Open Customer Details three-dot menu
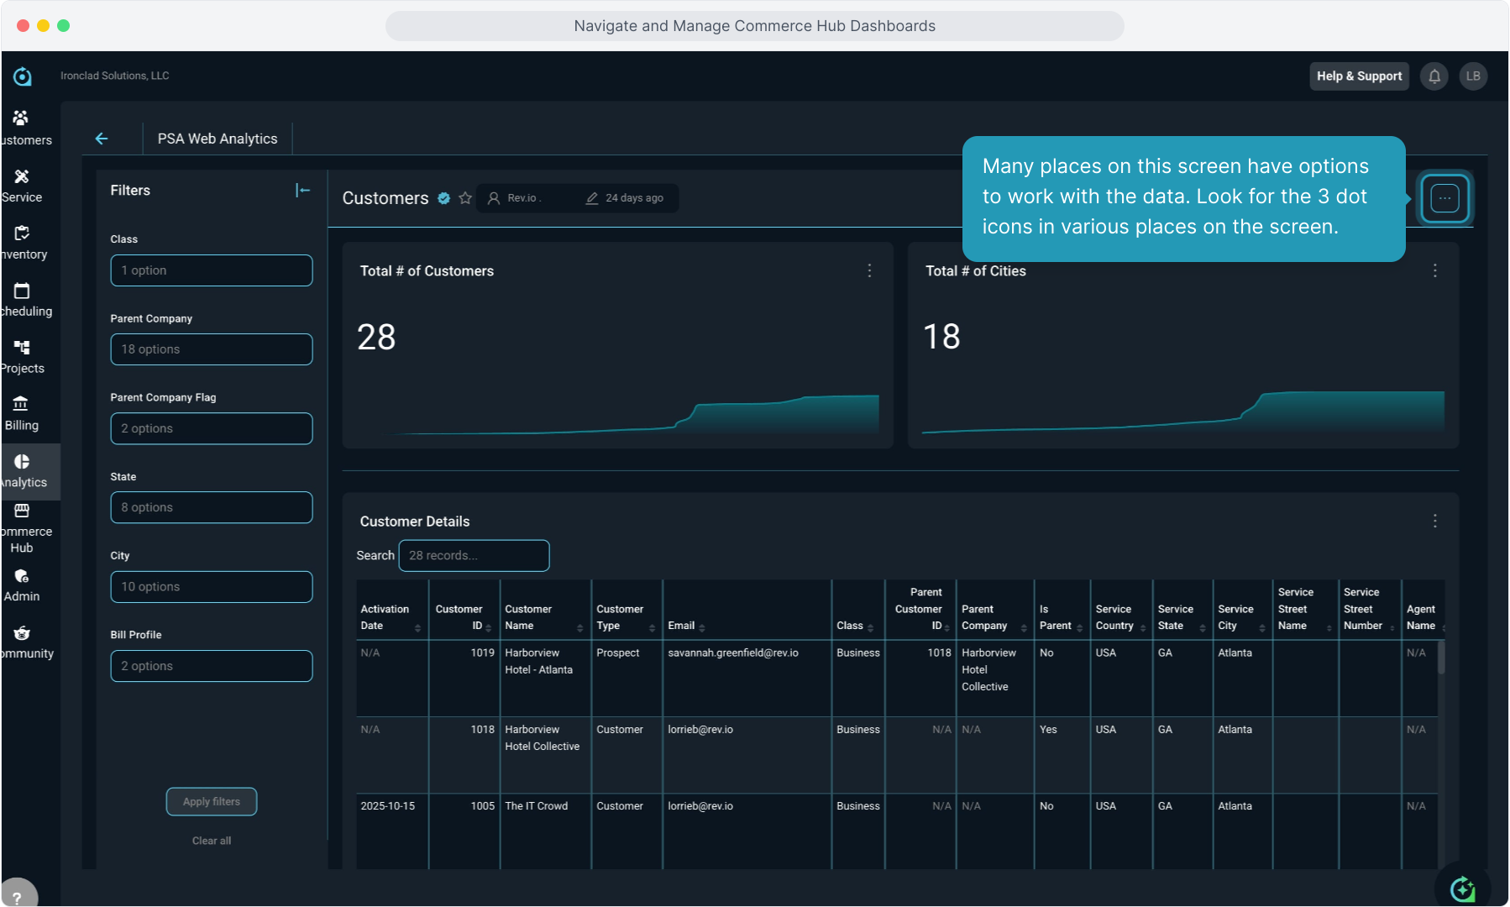Screen dimensions: 1510x907 coord(1434,522)
